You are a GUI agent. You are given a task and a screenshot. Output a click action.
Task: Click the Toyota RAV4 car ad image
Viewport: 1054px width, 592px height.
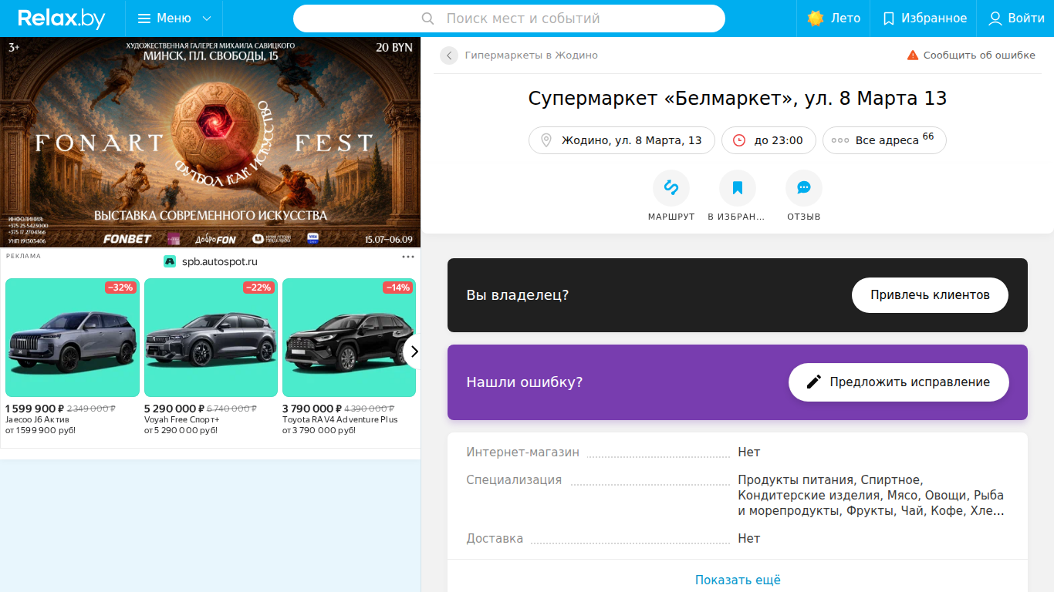349,338
